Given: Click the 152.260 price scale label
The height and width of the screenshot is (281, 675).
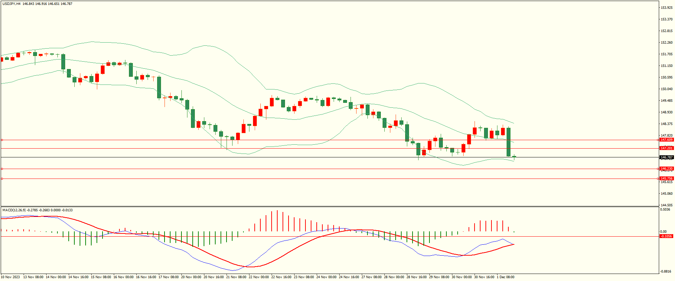Looking at the screenshot, I should click(x=667, y=43).
